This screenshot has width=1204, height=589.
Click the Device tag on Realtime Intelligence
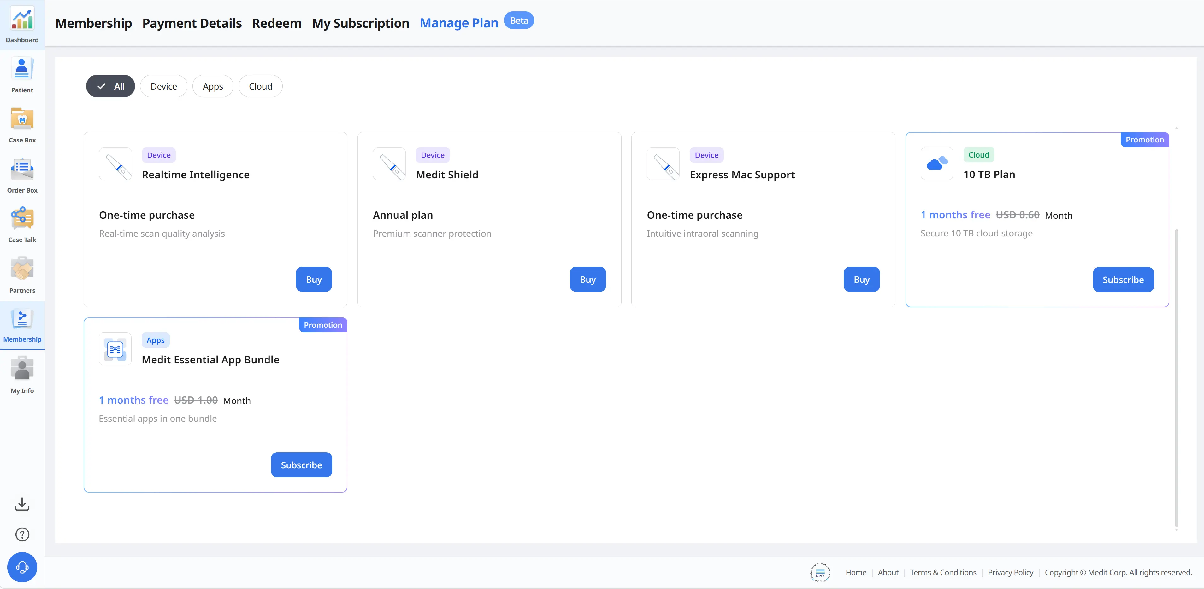tap(158, 155)
